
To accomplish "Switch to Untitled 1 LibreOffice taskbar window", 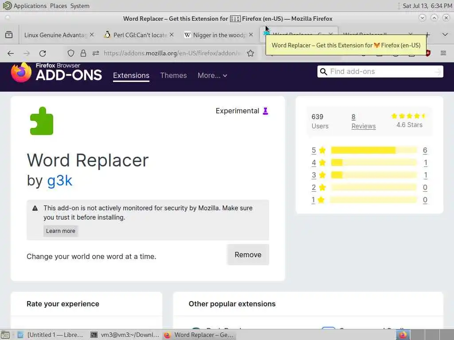I will pyautogui.click(x=51, y=335).
